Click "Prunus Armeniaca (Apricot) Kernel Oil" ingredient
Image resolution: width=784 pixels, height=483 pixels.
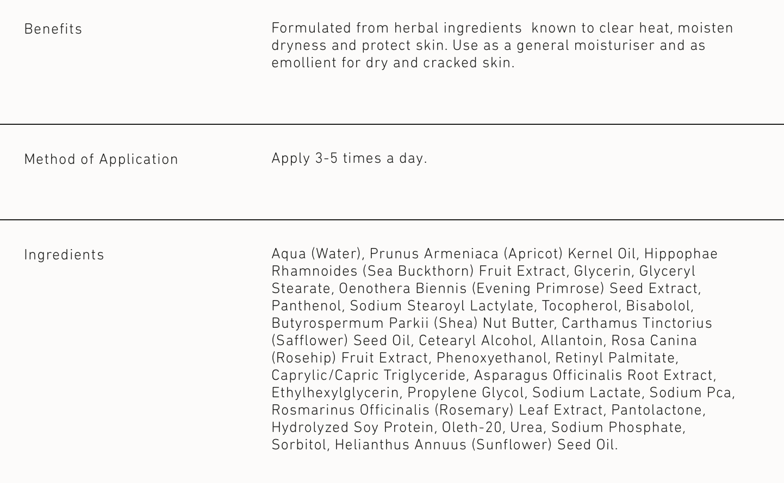click(504, 254)
